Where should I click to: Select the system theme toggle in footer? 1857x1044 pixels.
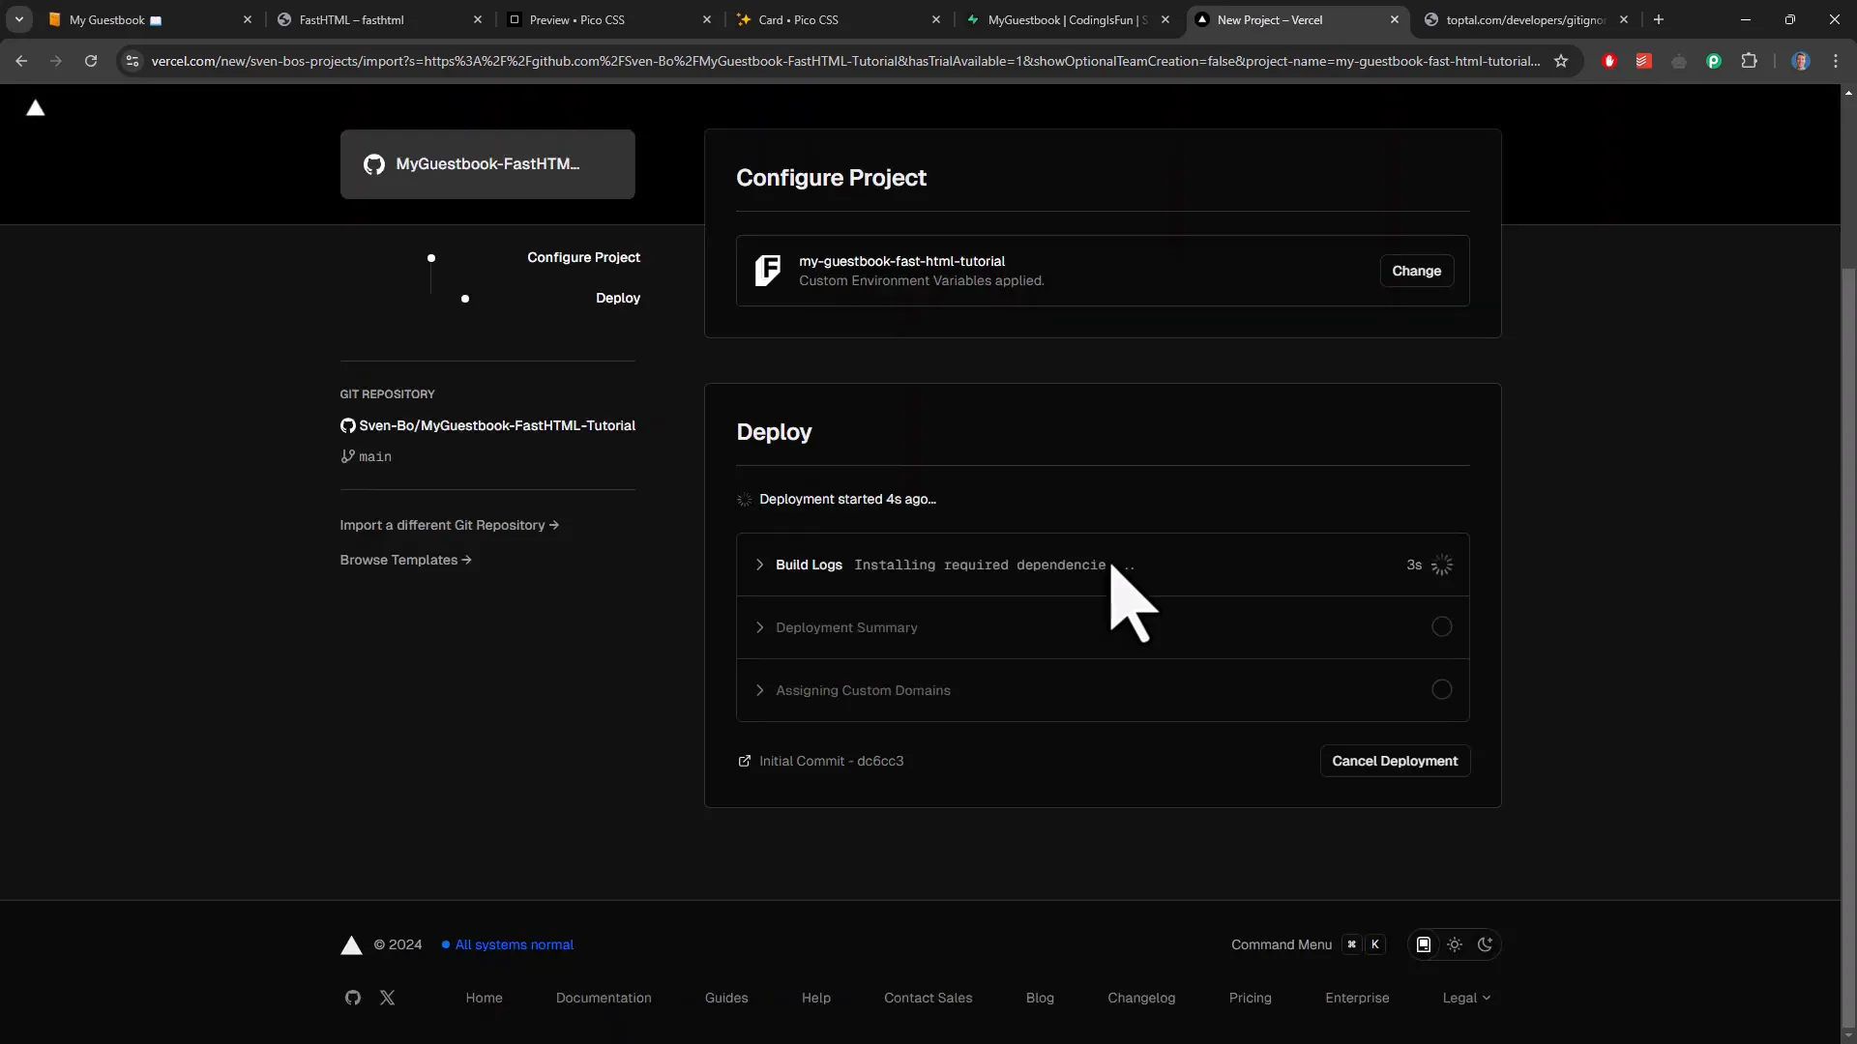pos(1423,944)
